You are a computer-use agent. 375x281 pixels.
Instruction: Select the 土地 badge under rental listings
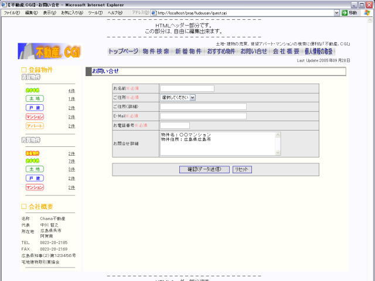click(35, 99)
